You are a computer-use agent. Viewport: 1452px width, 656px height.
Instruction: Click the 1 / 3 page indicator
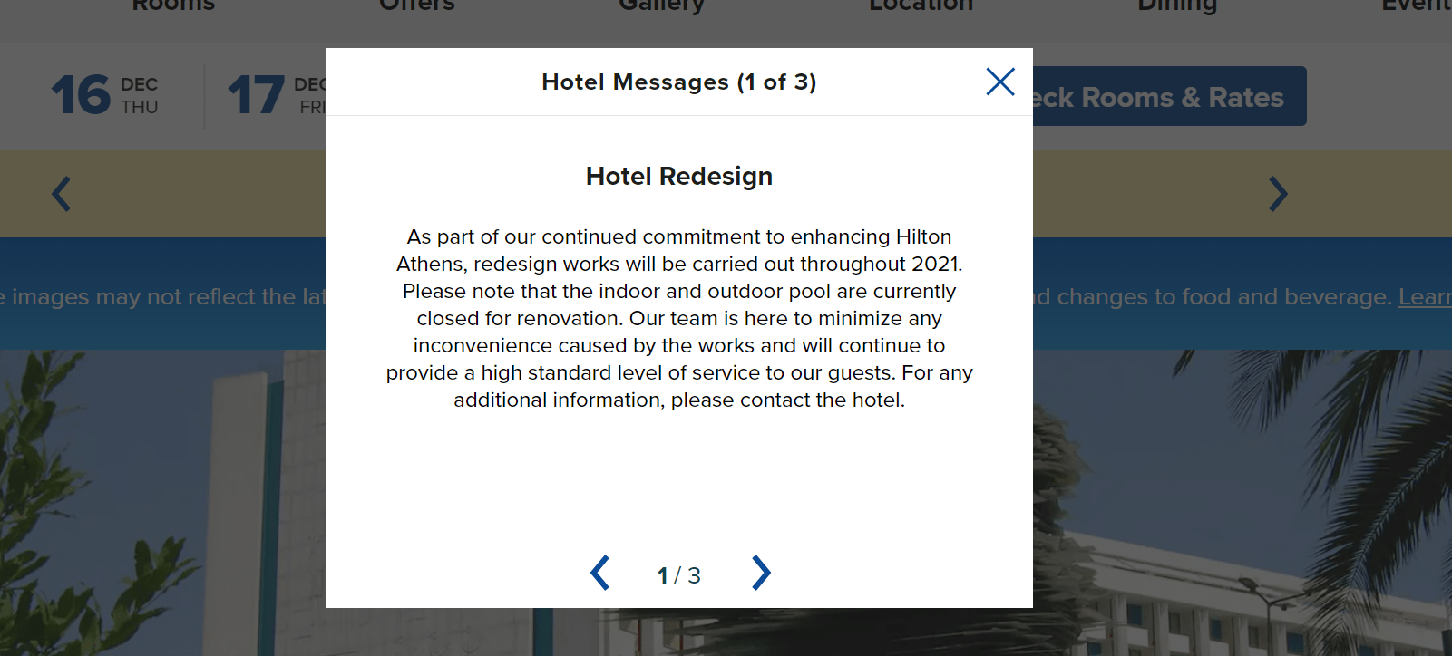pos(678,573)
